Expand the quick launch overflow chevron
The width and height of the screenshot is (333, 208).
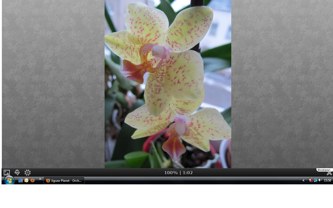coord(40,179)
